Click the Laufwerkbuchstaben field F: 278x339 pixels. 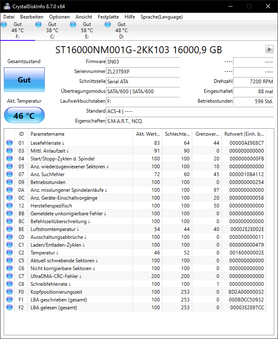143,101
